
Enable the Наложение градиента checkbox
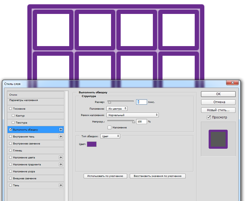click(x=10, y=164)
